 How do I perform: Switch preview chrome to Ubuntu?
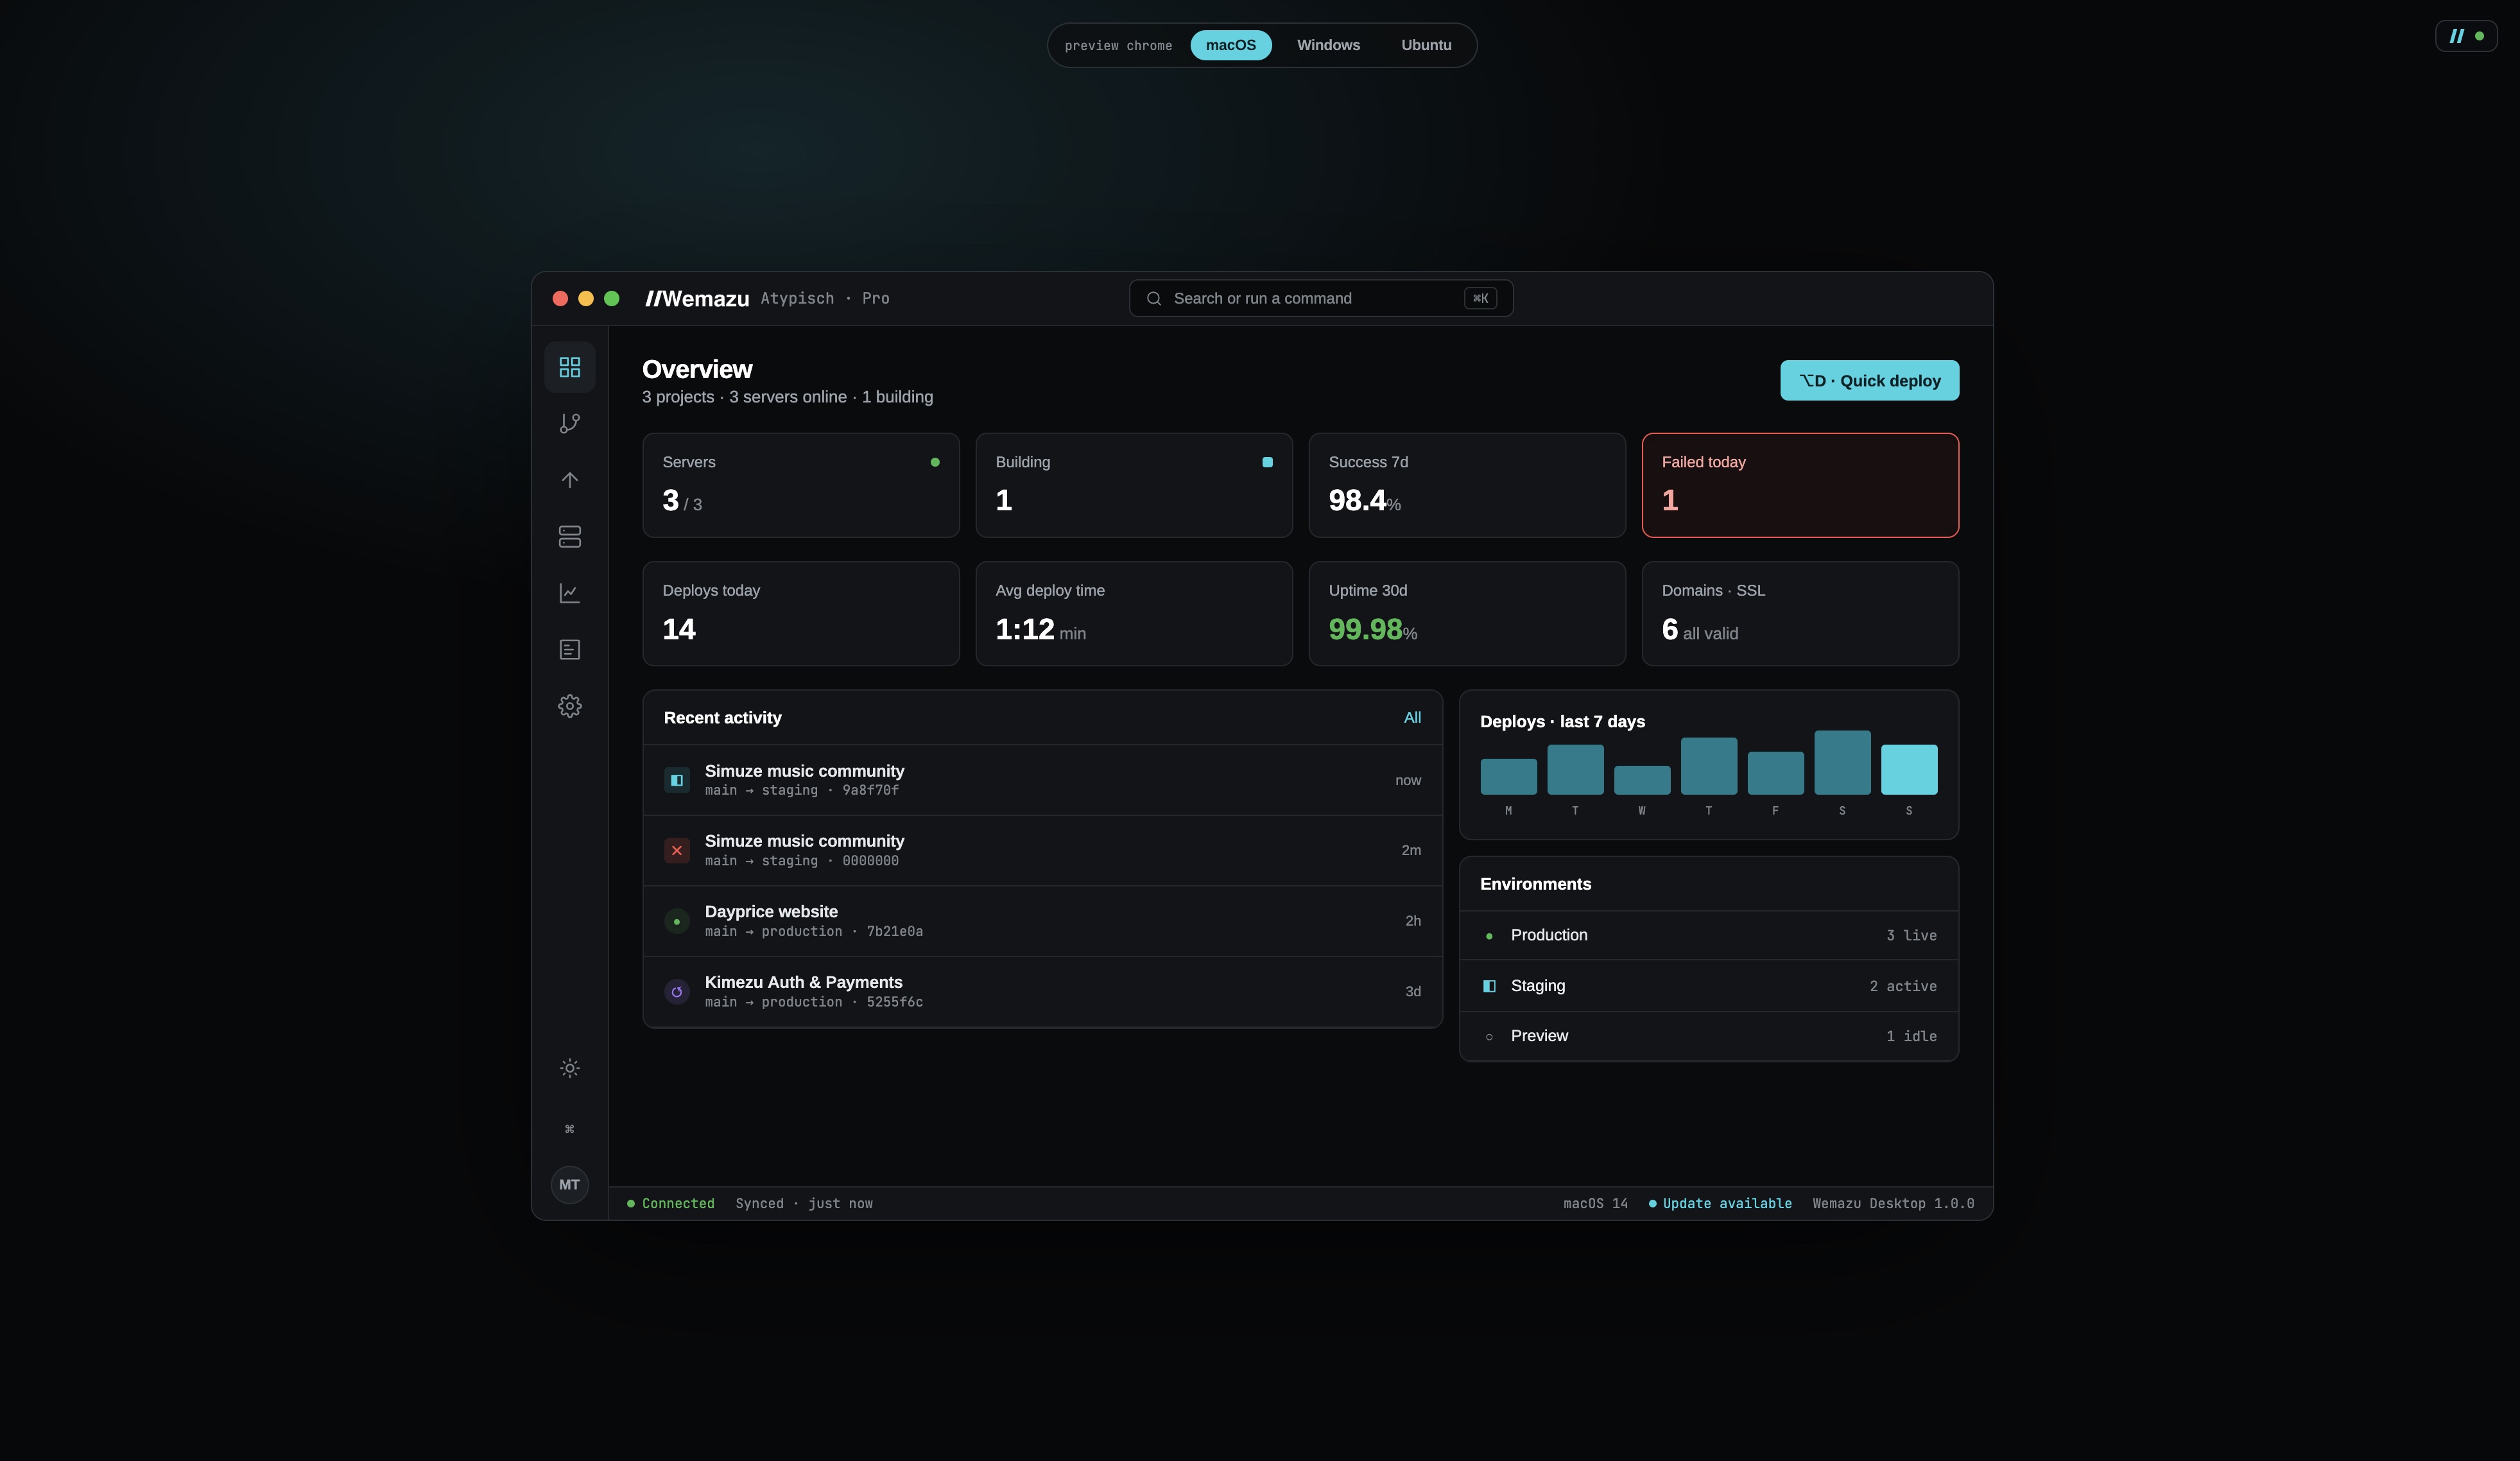[1426, 45]
